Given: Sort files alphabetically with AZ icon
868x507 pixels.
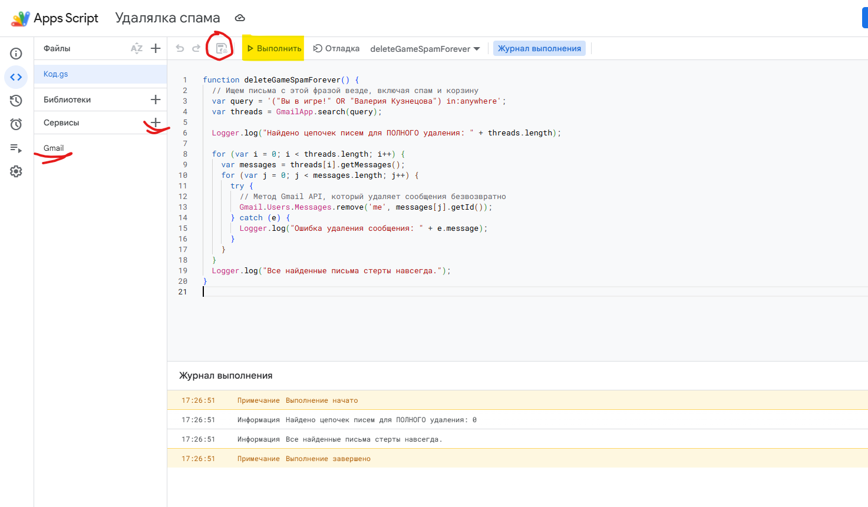Looking at the screenshot, I should point(137,48).
